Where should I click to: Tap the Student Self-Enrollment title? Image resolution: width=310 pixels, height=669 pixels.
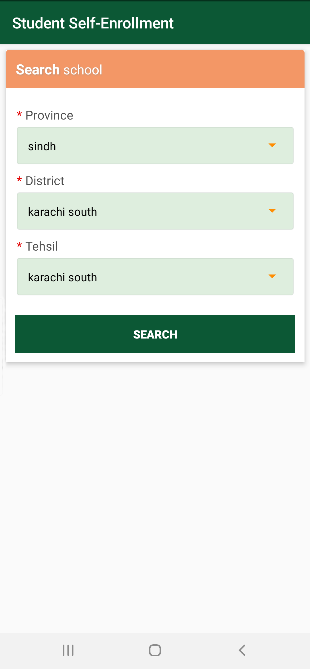93,23
